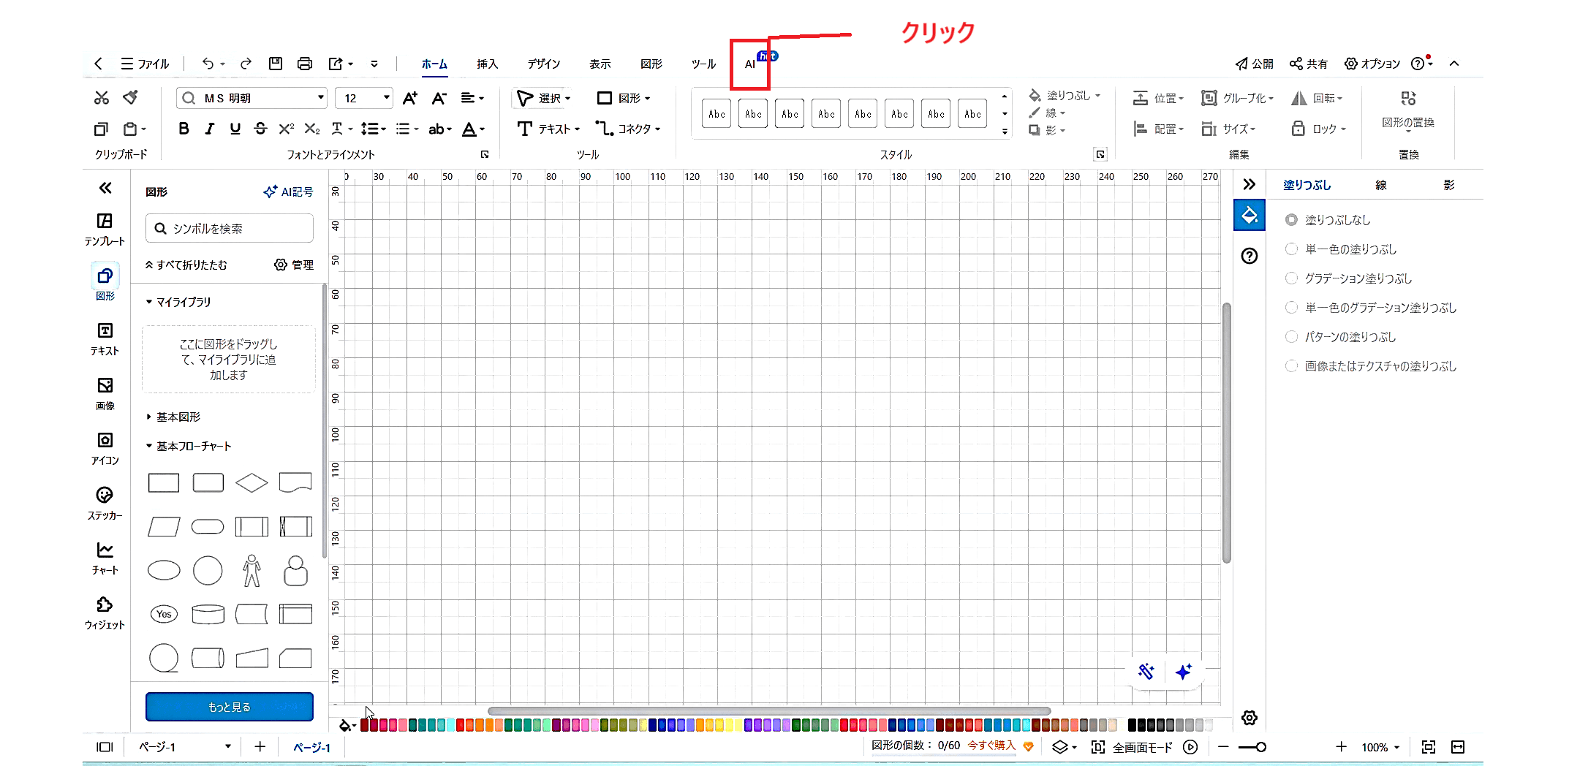The image size is (1569, 766).
Task: Switch to Line tab in right panel
Action: click(1381, 185)
